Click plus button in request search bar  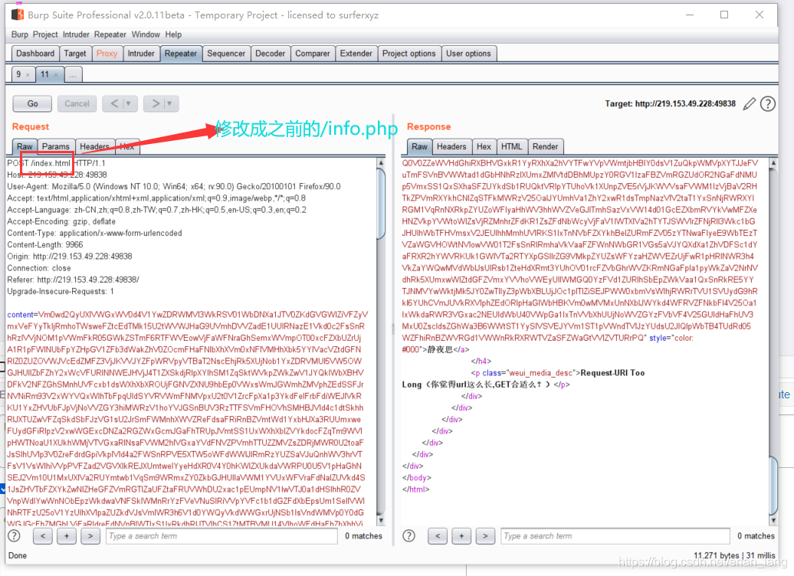tap(67, 536)
